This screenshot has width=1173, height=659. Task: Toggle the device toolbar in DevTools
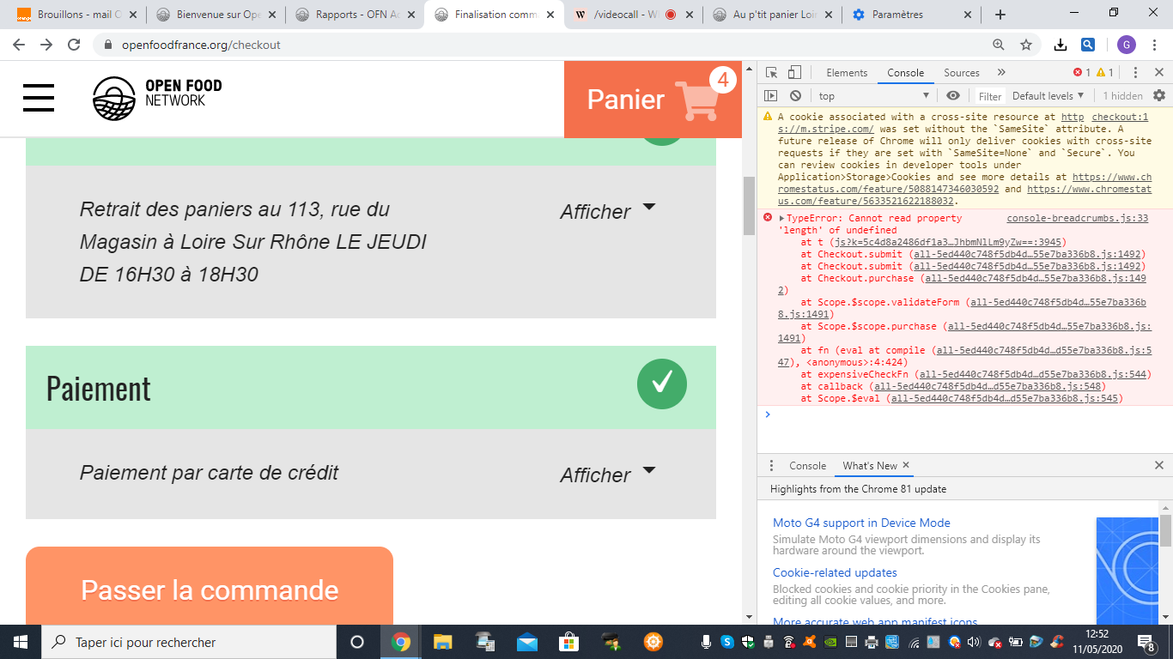tap(793, 73)
